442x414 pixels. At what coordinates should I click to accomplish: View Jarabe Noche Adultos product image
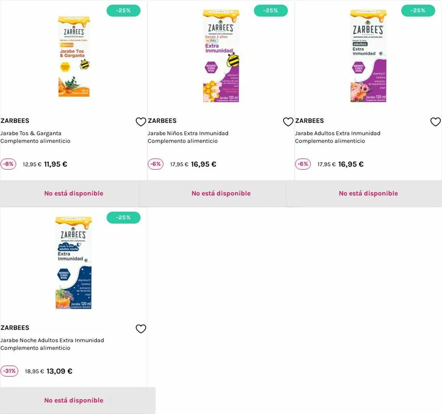[x=74, y=263]
